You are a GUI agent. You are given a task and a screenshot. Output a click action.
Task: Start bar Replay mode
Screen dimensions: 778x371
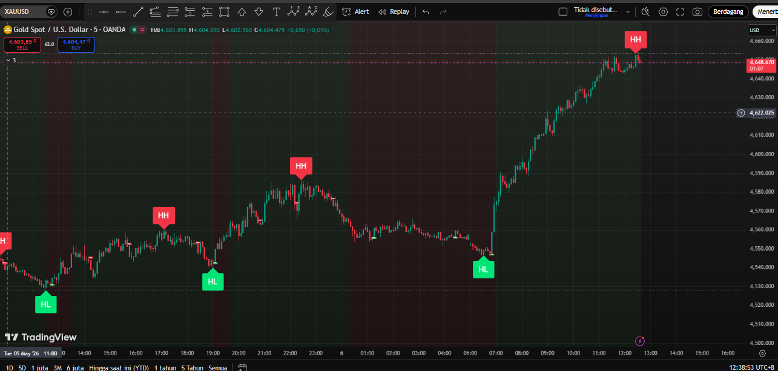click(x=394, y=11)
